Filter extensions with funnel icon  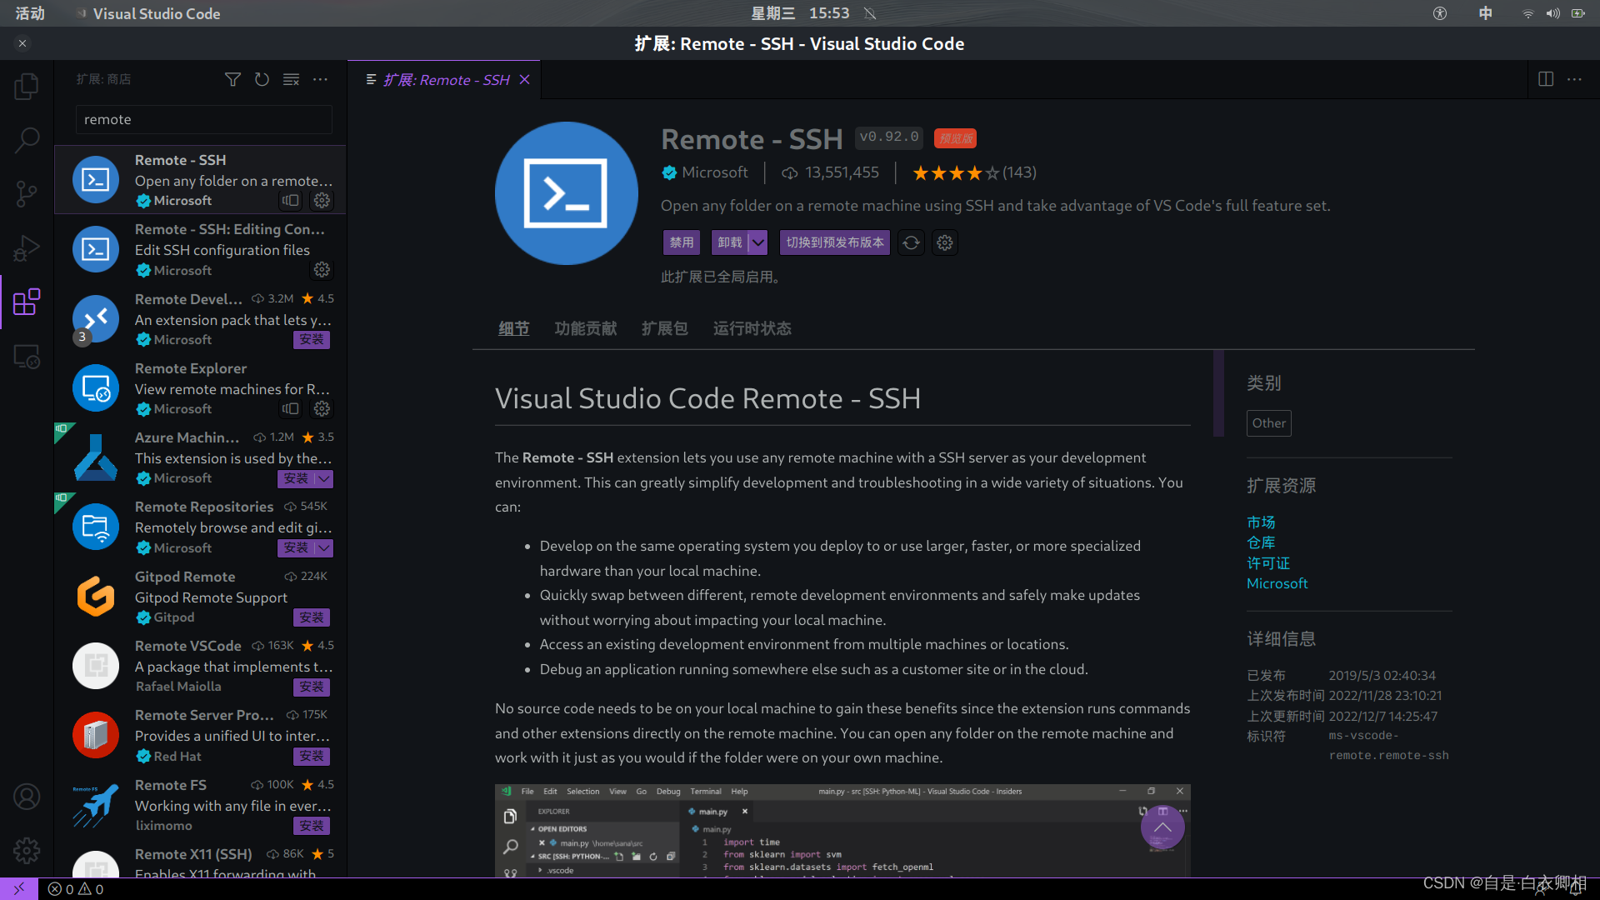point(232,79)
